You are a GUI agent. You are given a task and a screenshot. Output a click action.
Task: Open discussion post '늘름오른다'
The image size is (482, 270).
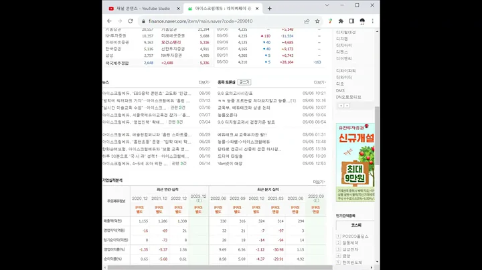tap(228, 115)
